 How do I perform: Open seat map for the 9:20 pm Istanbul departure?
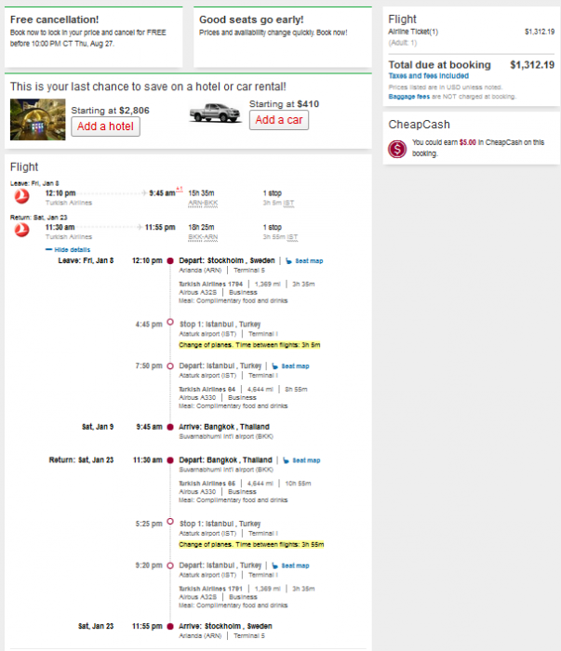click(x=293, y=565)
